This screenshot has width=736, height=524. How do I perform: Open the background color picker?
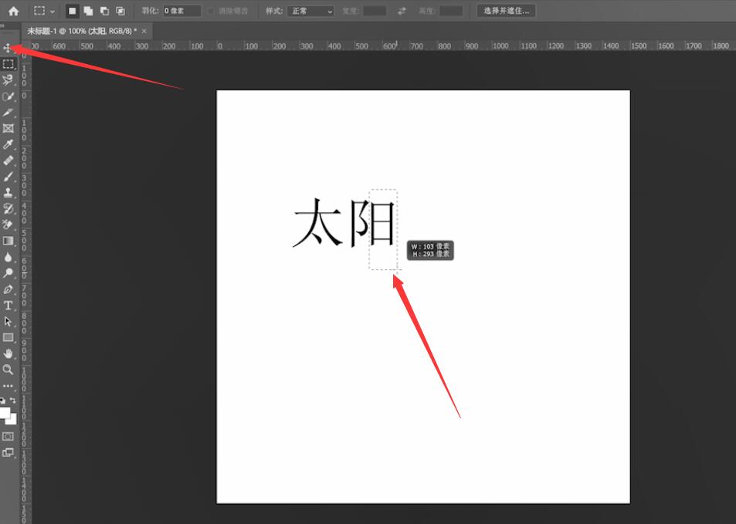(12, 420)
